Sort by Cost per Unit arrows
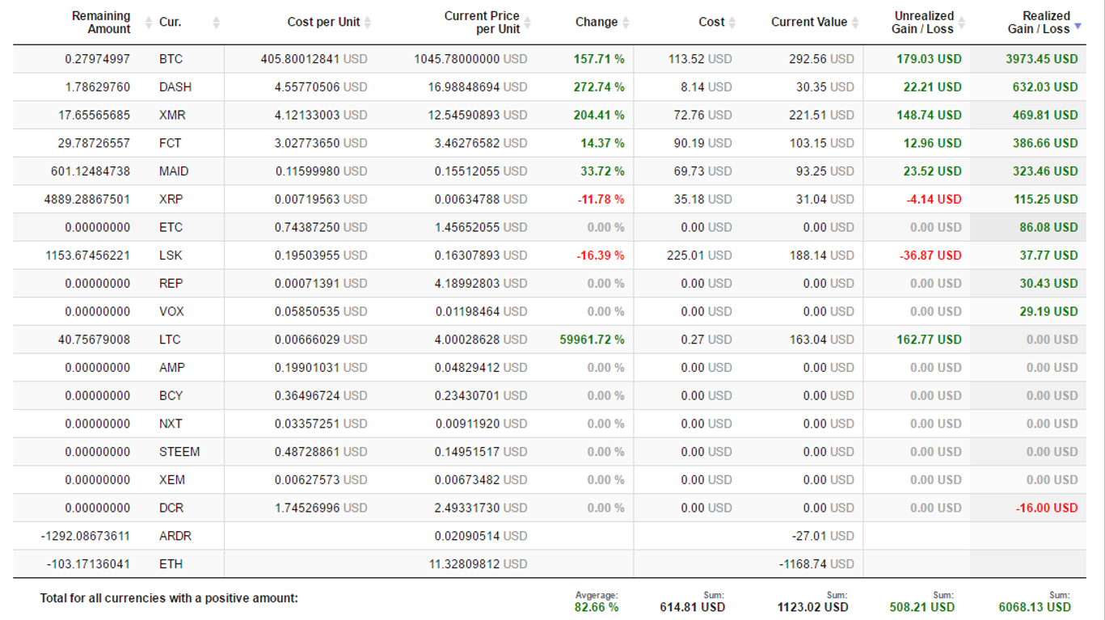Screen dimensions: 1105x620 coord(368,23)
